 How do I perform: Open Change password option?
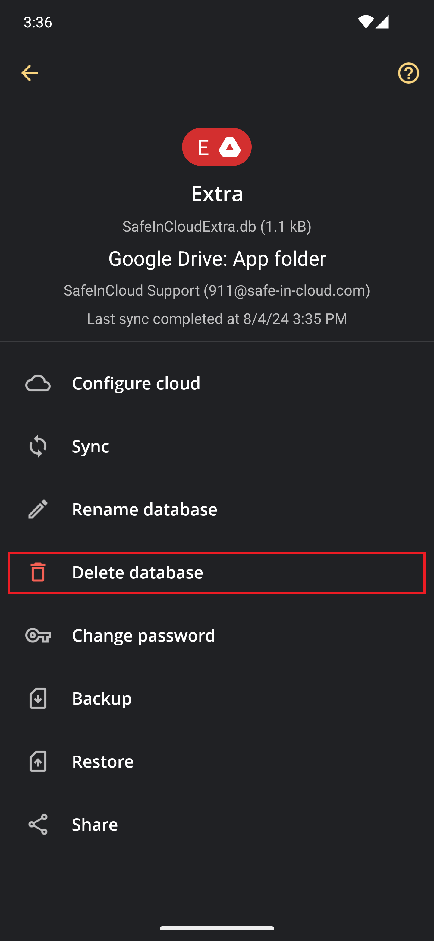click(217, 635)
